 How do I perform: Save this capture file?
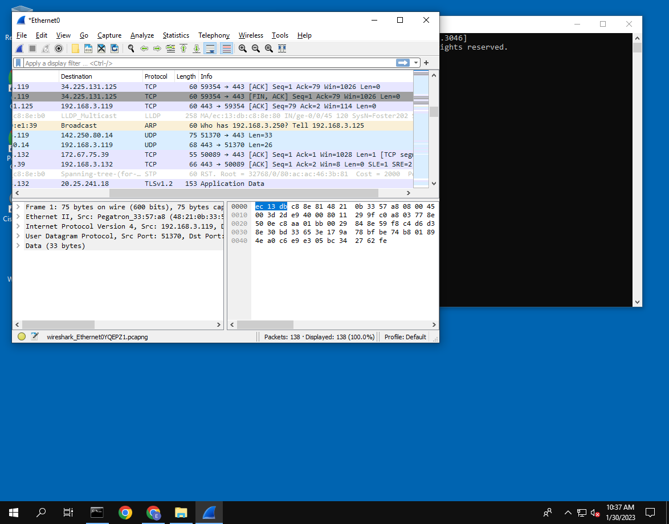click(x=88, y=48)
